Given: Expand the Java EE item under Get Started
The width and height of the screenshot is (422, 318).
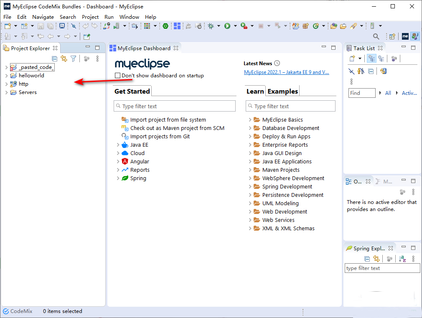Looking at the screenshot, I should click(x=118, y=145).
